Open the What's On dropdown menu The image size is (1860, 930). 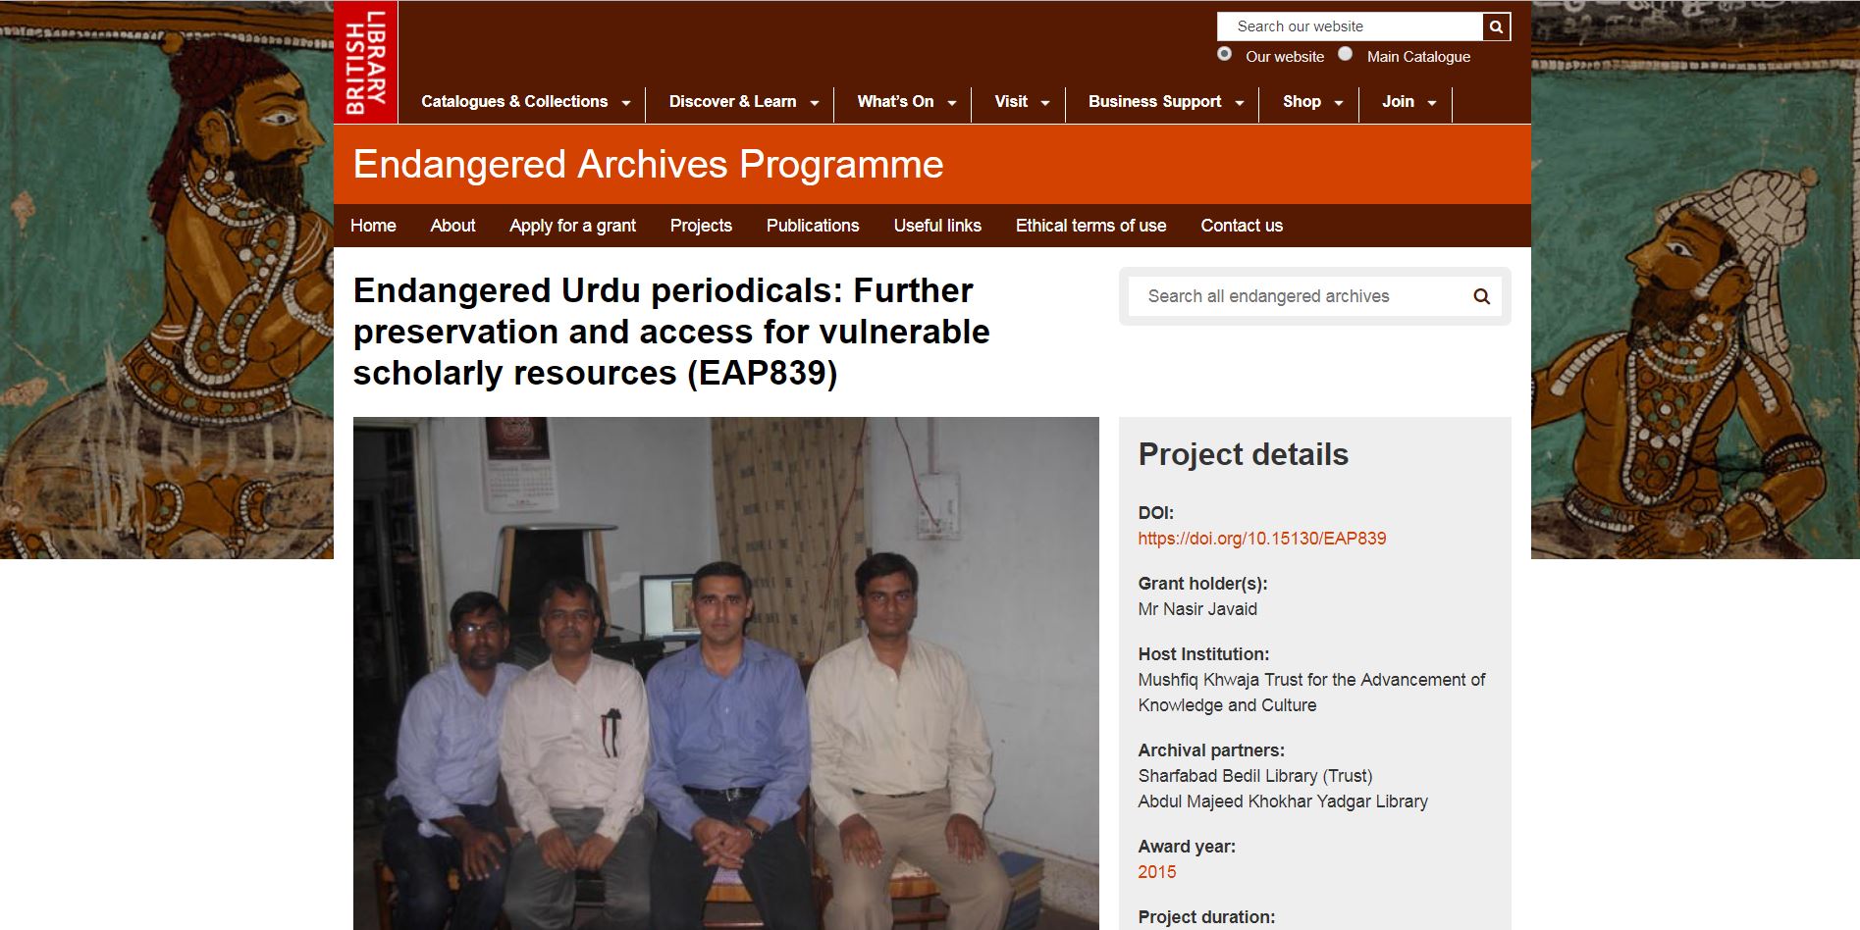(906, 102)
